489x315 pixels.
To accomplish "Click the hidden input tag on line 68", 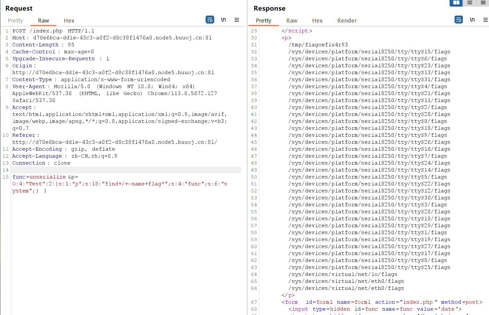I will pos(375,309).
